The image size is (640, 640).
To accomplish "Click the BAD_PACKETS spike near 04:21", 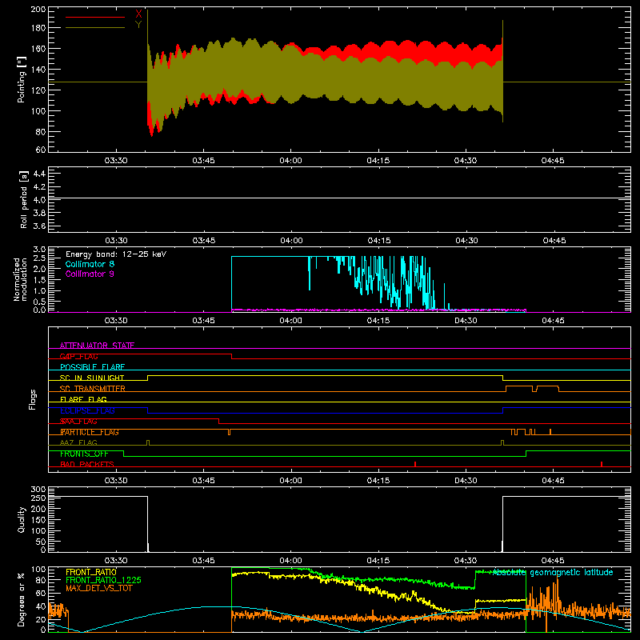I will [x=415, y=464].
